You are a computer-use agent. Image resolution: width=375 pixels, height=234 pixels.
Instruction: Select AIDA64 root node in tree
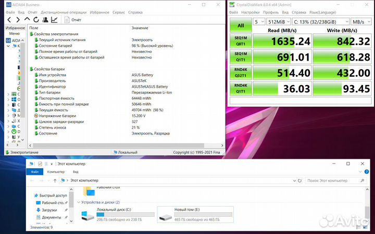click(x=14, y=40)
